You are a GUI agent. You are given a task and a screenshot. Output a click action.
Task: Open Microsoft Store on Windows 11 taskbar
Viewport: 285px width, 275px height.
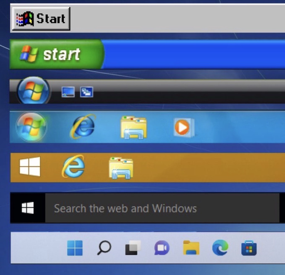click(x=249, y=248)
